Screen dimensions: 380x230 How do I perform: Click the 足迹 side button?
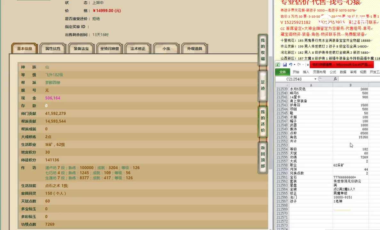(263, 86)
